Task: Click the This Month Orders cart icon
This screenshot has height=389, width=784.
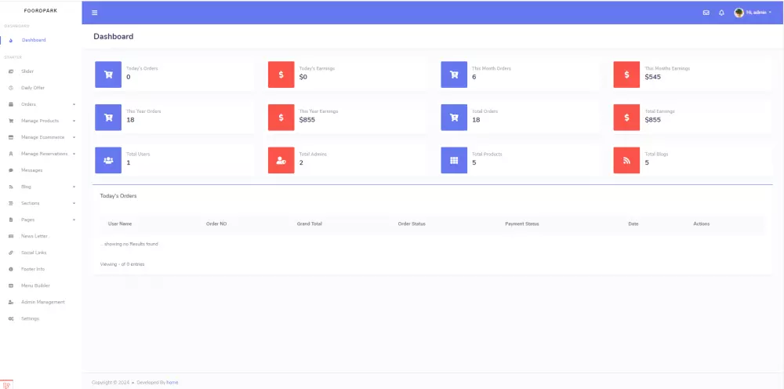Action: (x=454, y=75)
